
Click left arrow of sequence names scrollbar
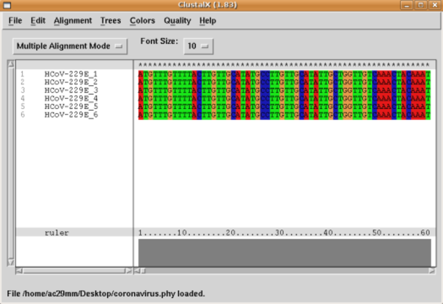point(19,271)
